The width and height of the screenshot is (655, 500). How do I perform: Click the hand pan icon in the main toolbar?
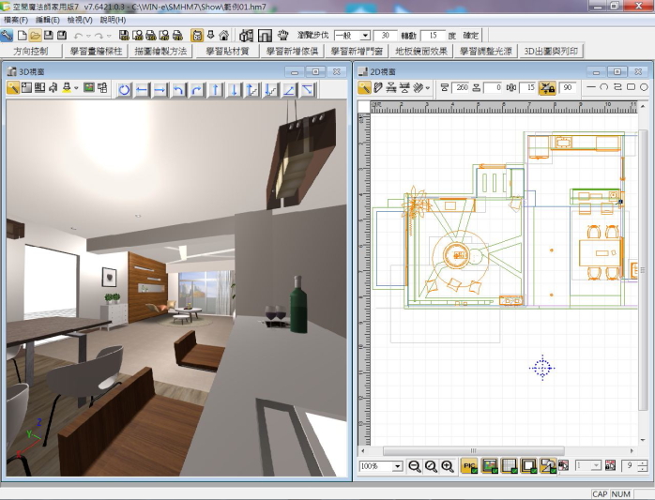point(283,36)
